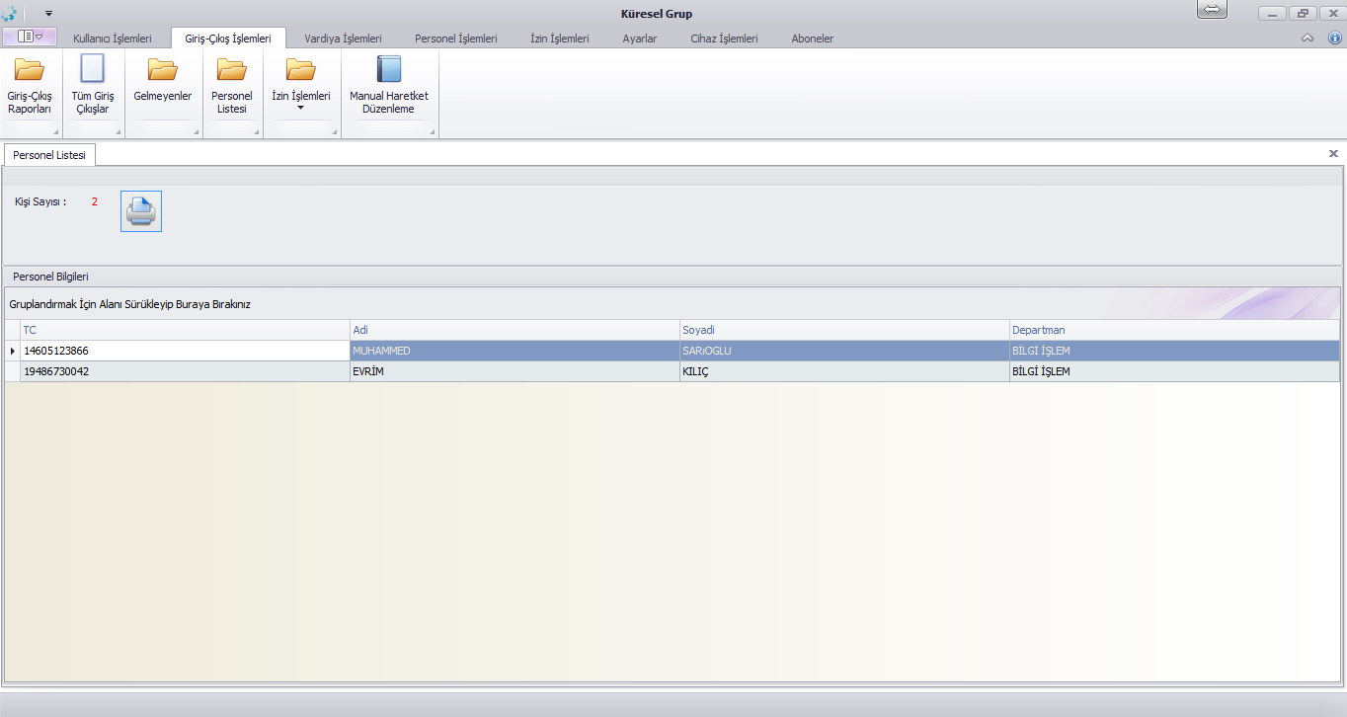Open Giriş-Çıkış Raporları folder icon

(x=29, y=70)
